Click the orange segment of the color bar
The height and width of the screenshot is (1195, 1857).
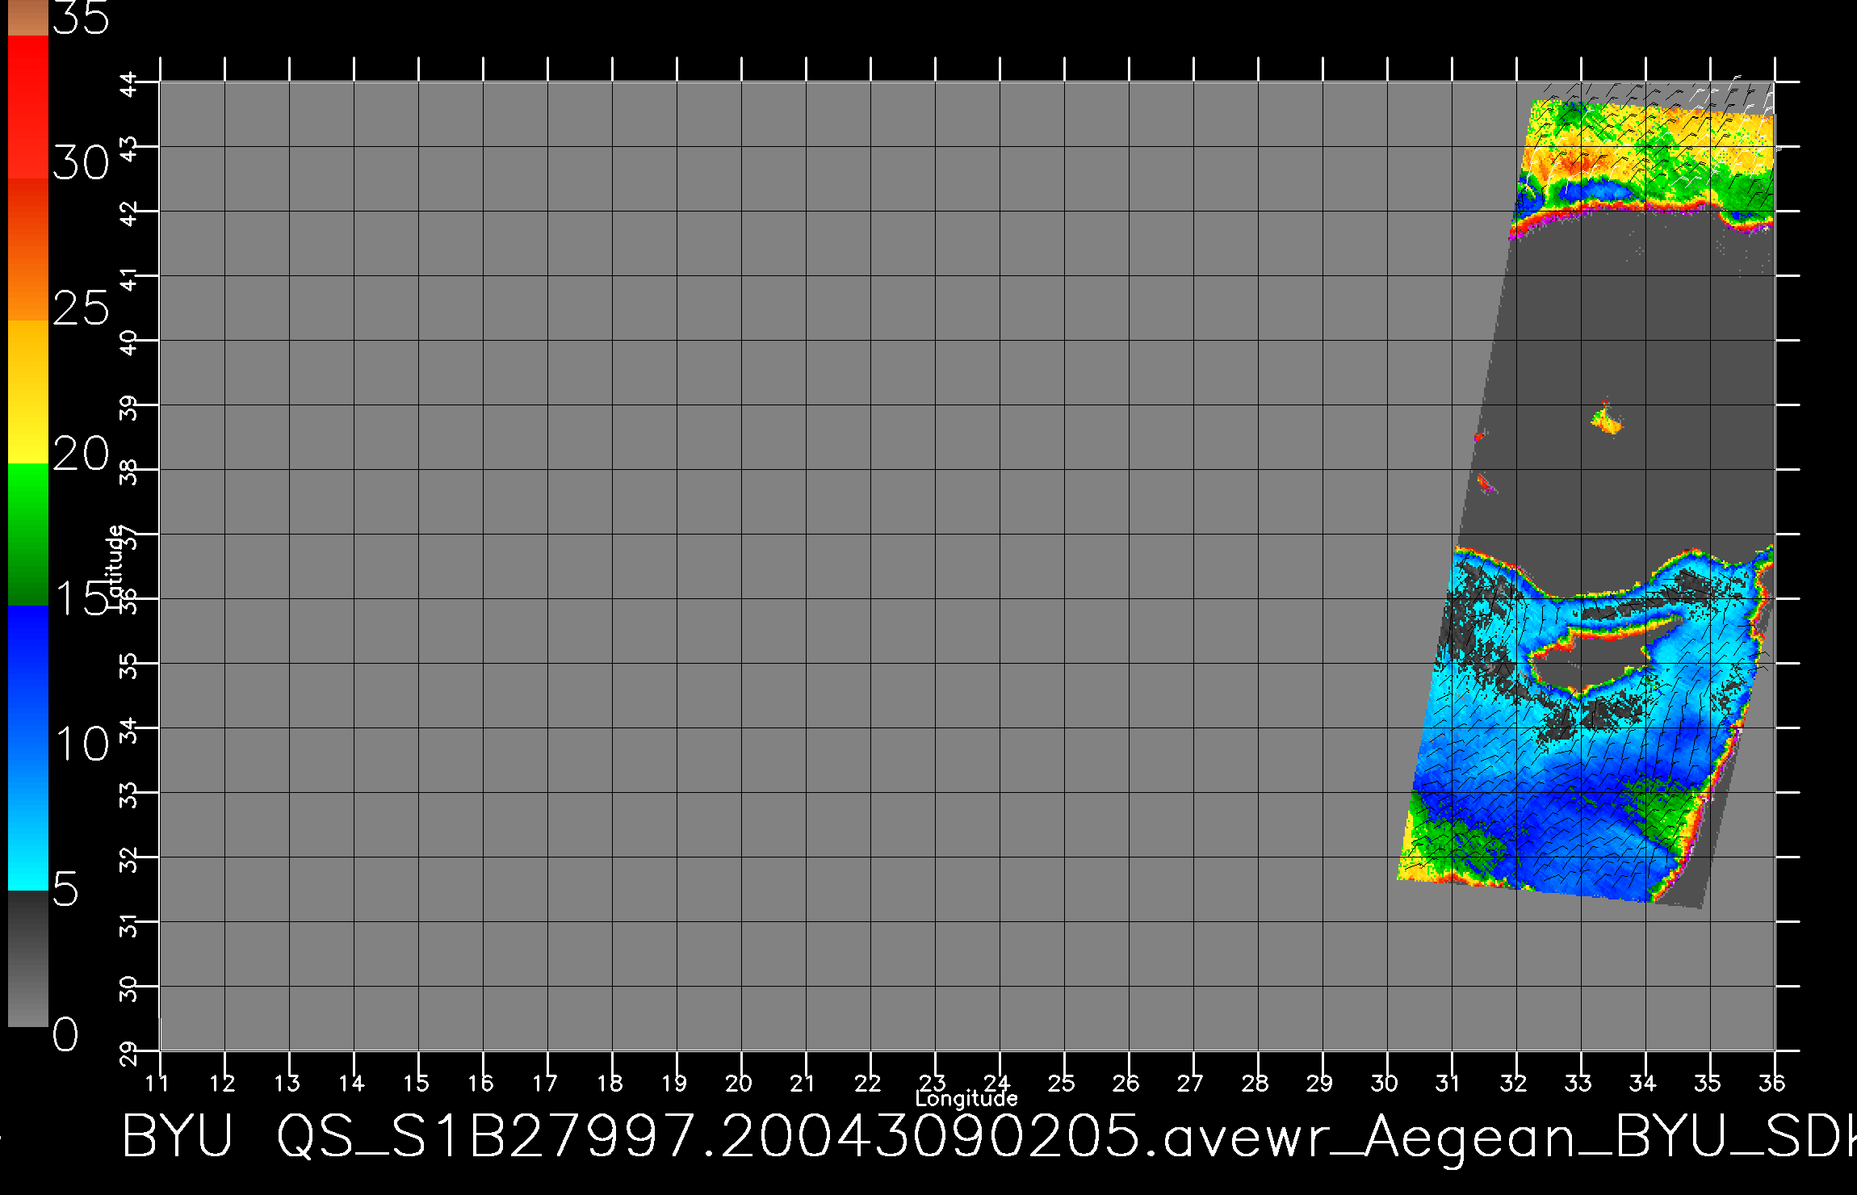pos(27,249)
